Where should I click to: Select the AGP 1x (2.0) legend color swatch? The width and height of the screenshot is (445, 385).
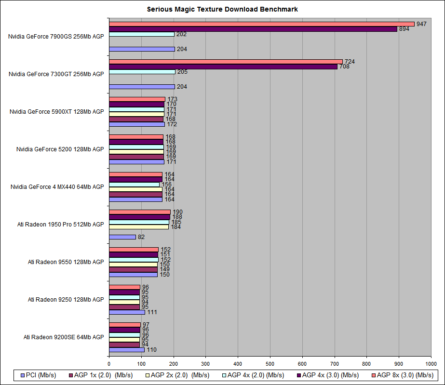tap(71, 375)
